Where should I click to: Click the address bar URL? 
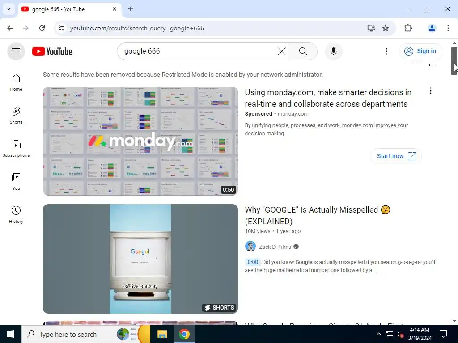pyautogui.click(x=137, y=28)
